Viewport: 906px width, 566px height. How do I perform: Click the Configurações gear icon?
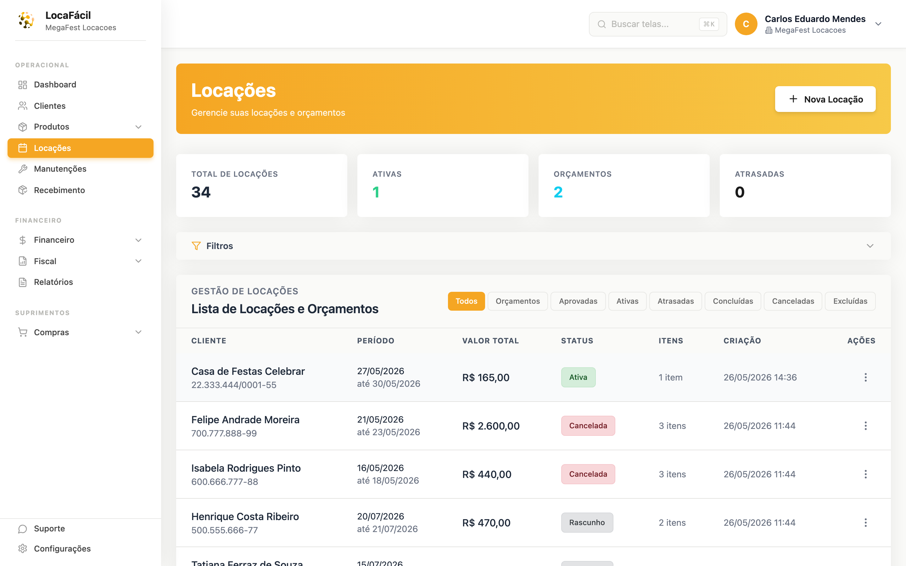tap(22, 549)
